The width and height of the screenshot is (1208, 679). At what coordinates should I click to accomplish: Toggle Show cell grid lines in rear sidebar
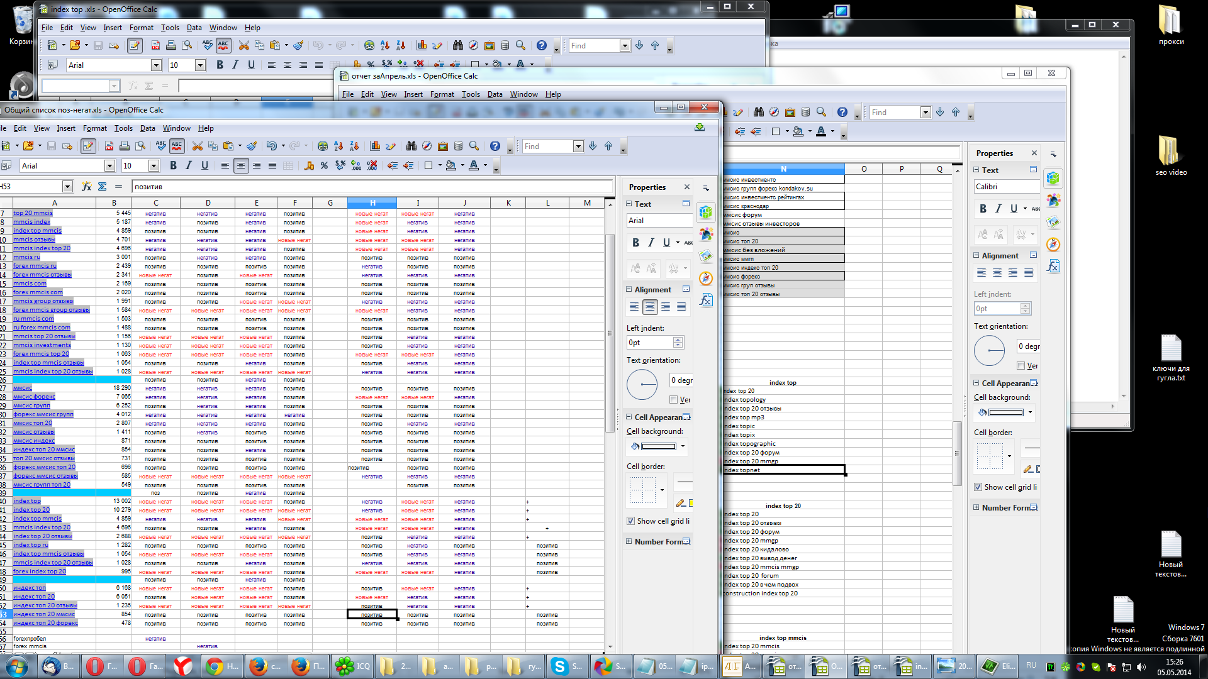point(978,487)
